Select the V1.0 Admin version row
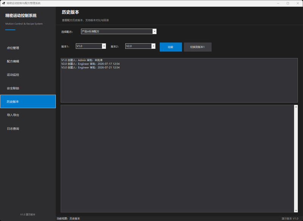This screenshot has width=303, height=221. coord(179,60)
